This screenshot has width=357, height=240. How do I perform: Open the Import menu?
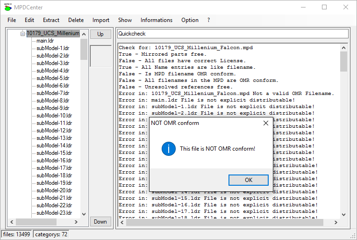point(100,20)
